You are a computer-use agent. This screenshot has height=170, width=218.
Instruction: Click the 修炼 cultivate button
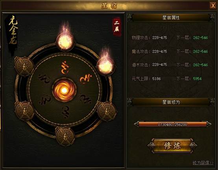172,146
